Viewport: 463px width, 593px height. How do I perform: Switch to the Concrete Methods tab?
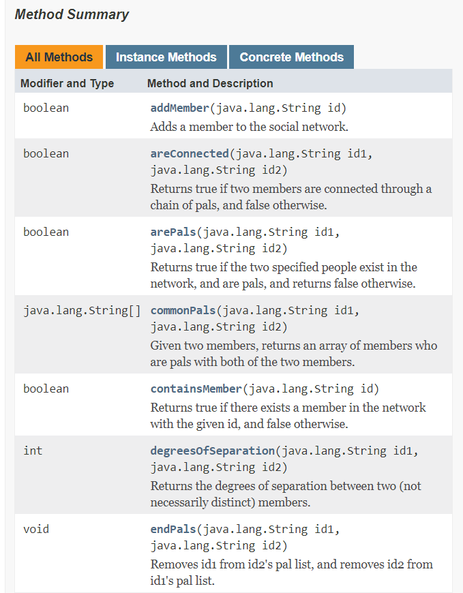(x=291, y=57)
